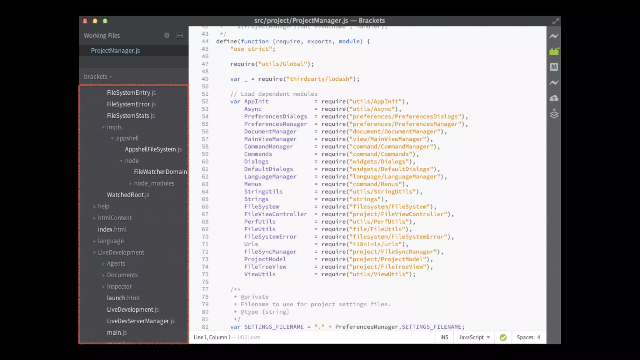Click the @private tag on line 78
The height and width of the screenshot is (360, 640).
point(254,297)
